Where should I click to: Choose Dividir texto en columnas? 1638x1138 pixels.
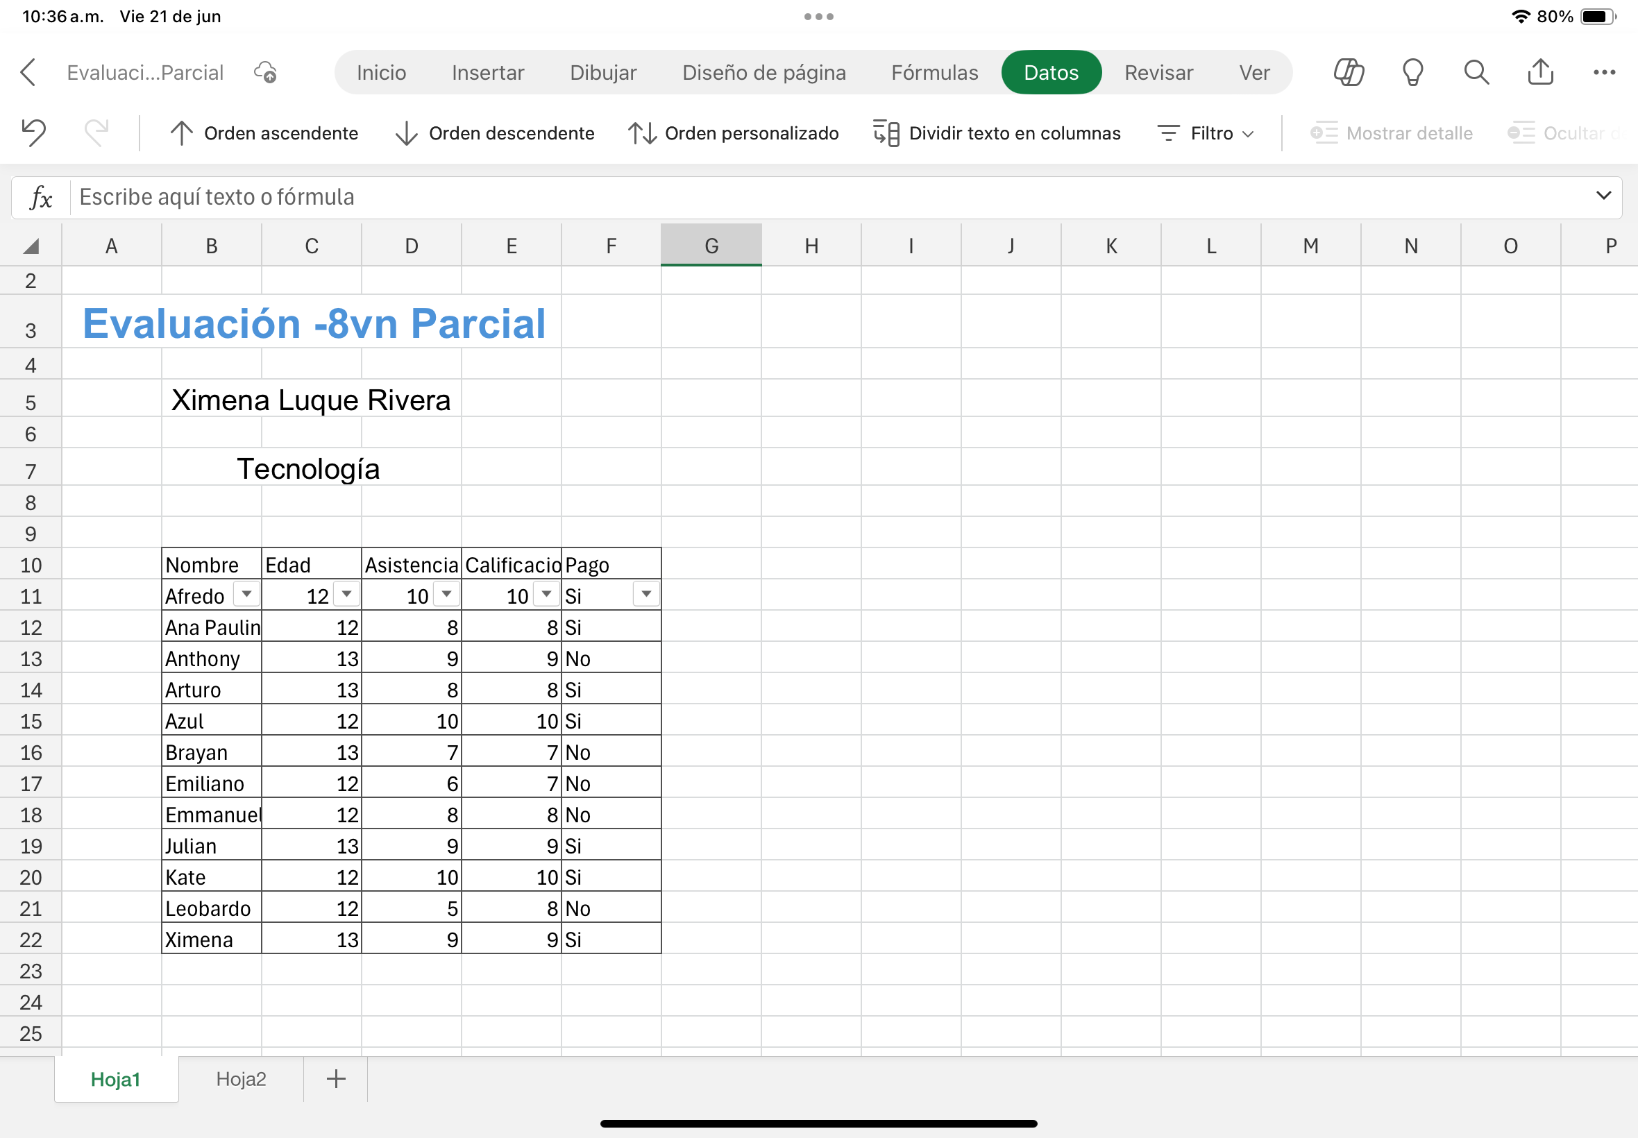[997, 133]
